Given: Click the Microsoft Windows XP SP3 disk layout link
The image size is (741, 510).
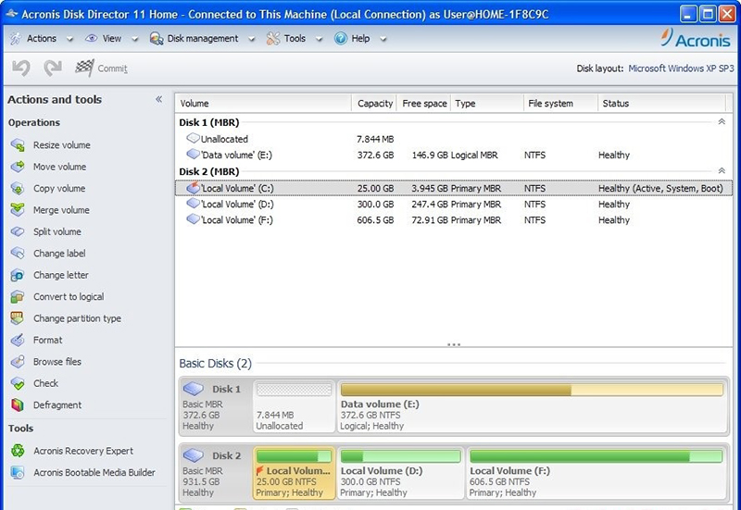Looking at the screenshot, I should point(681,68).
